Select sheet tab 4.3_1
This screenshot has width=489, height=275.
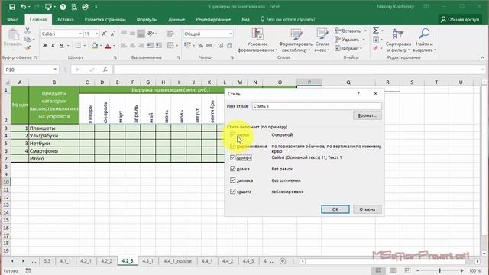click(x=147, y=261)
